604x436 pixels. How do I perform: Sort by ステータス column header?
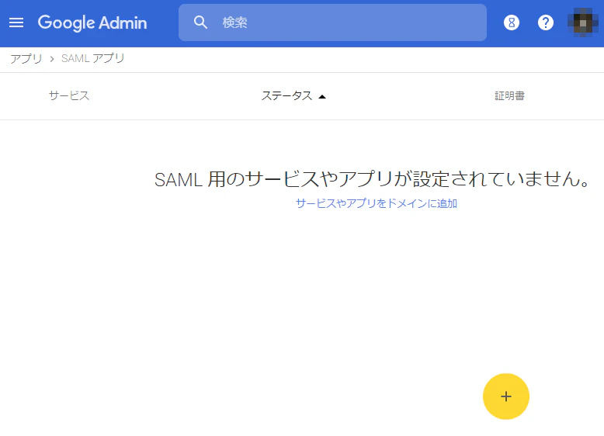pyautogui.click(x=287, y=96)
